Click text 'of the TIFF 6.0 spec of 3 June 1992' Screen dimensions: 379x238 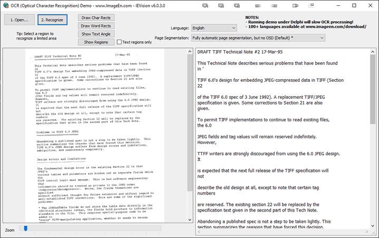(x=234, y=97)
